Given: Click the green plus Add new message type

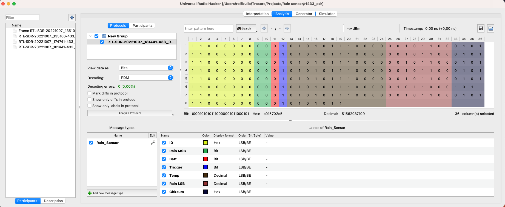Looking at the screenshot, I should coord(90,193).
